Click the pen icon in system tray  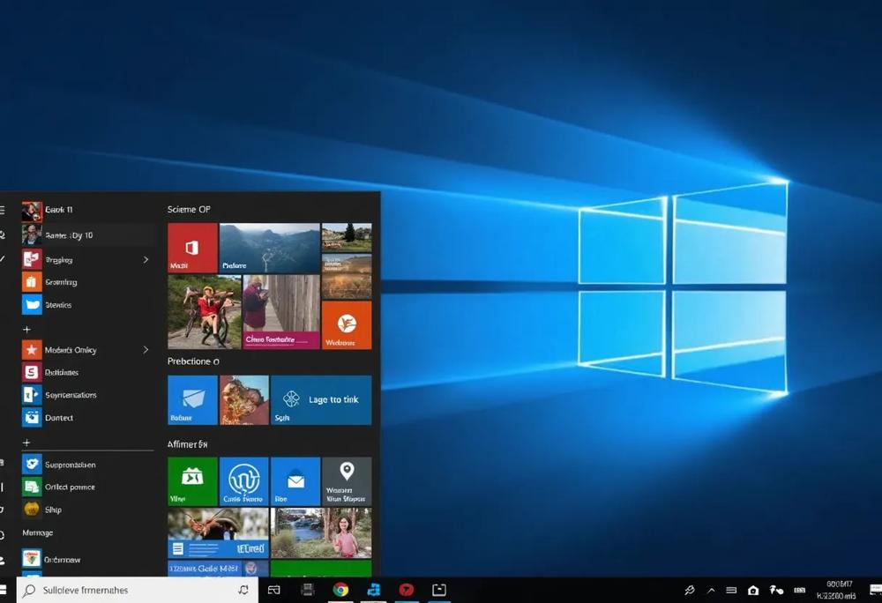point(690,590)
